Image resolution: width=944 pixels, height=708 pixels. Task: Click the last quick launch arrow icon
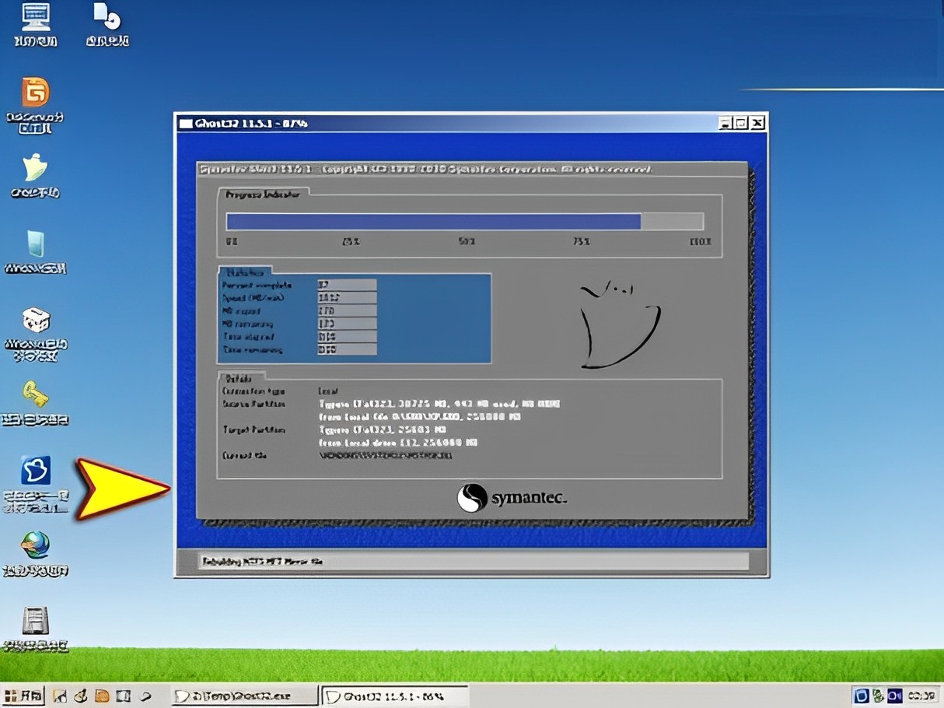tap(145, 696)
